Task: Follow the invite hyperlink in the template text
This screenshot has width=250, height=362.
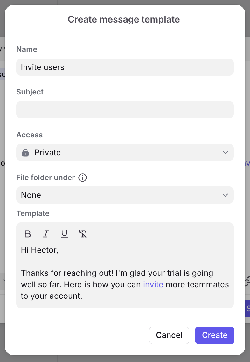Action: [153, 284]
